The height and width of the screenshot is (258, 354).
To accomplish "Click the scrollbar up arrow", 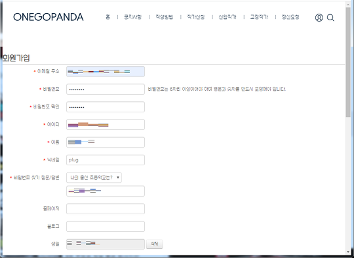I will click(x=348, y=4).
